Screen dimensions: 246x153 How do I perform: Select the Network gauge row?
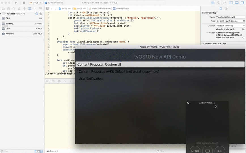pyautogui.click(x=22, y=34)
